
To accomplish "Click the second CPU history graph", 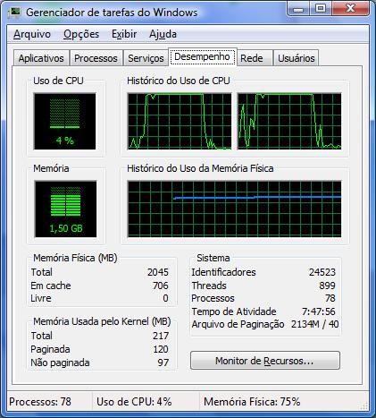I will click(289, 121).
